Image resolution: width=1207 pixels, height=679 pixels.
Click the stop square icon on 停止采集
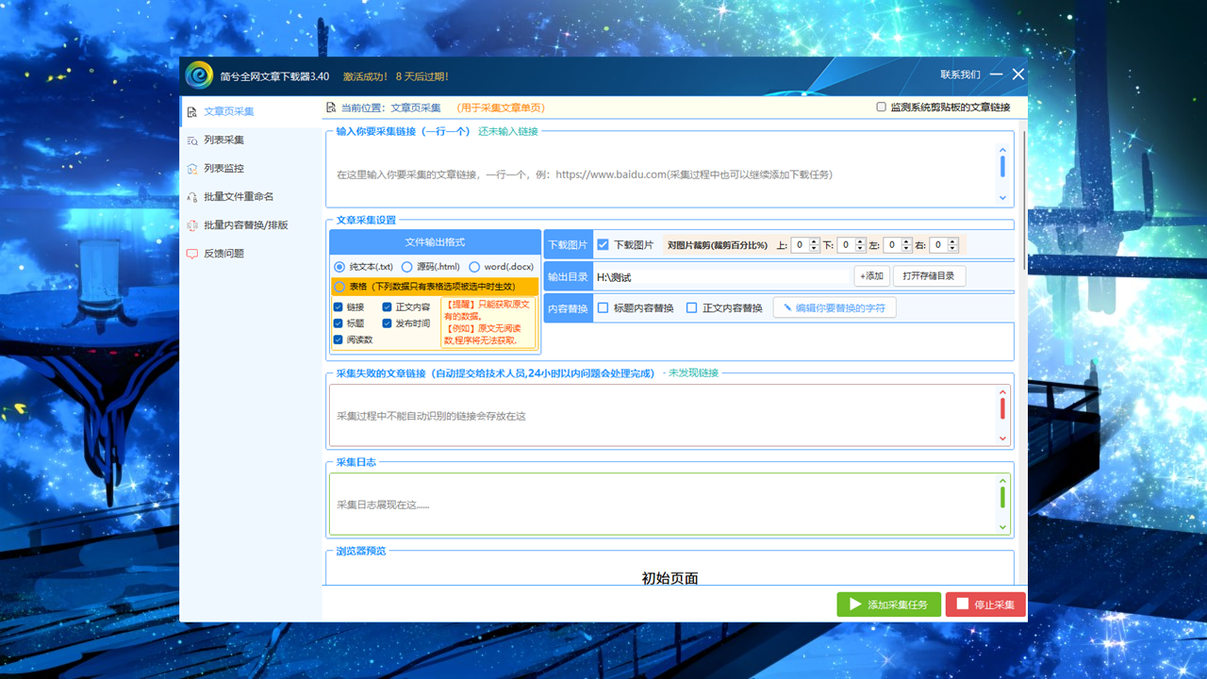(963, 604)
